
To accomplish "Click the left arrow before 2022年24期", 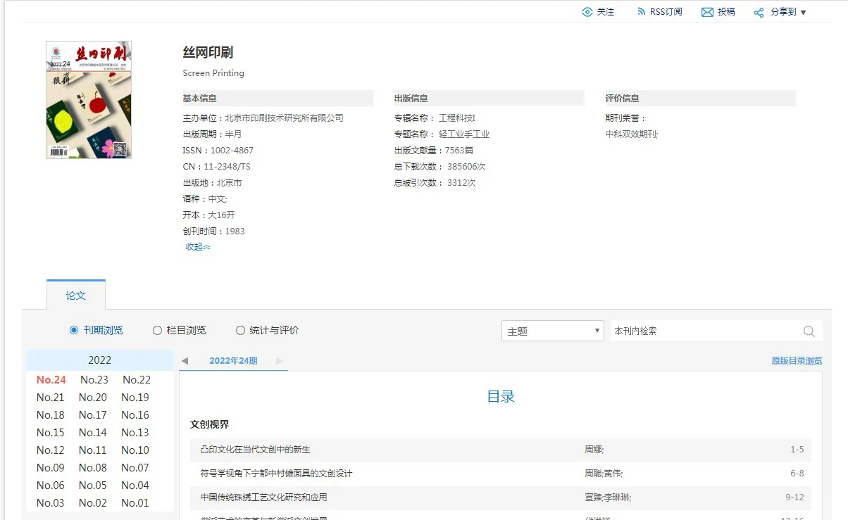I will (x=185, y=360).
